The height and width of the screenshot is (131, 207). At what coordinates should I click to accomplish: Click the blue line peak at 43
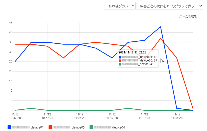coord(161,27)
